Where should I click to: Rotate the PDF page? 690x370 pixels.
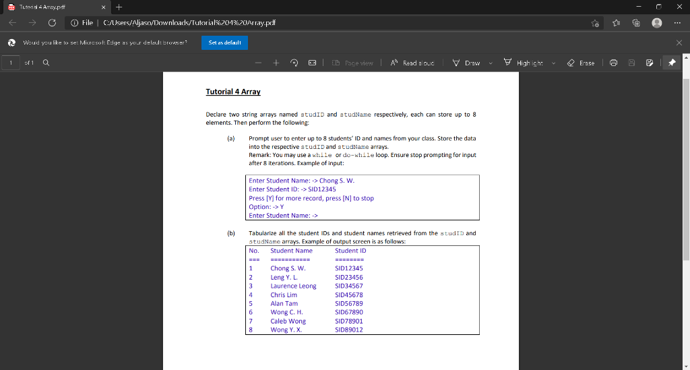[x=294, y=63]
